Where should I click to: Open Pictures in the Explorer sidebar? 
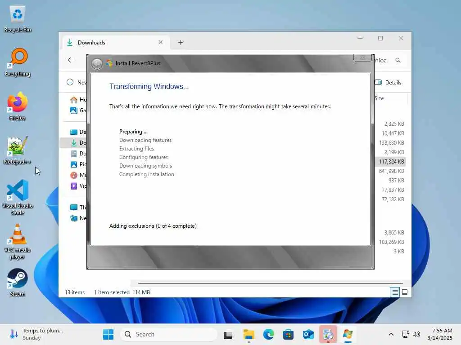78,164
